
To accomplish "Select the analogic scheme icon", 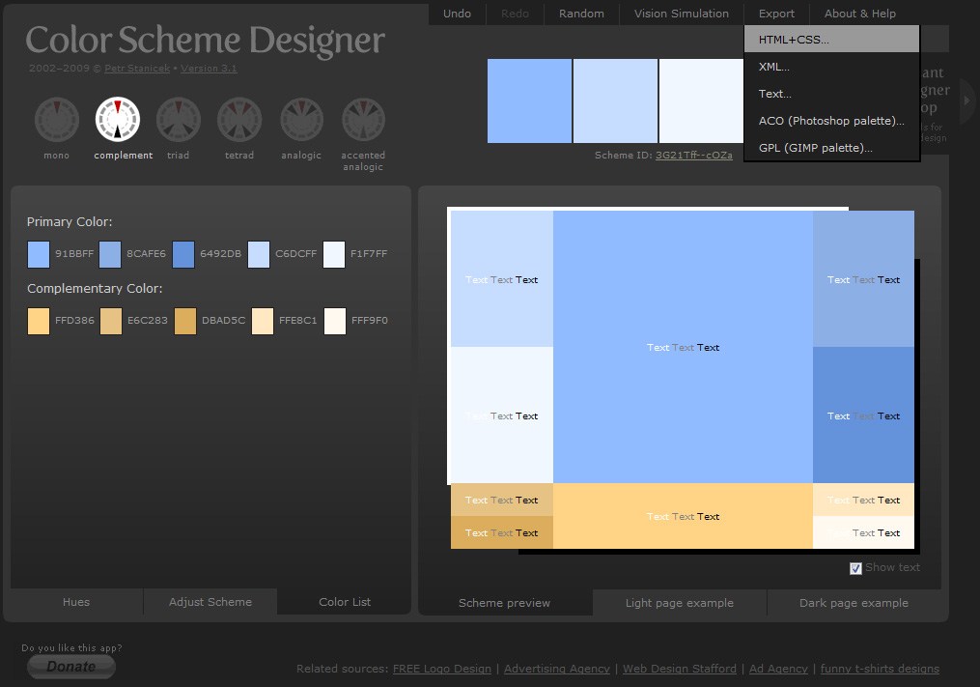I will [301, 120].
